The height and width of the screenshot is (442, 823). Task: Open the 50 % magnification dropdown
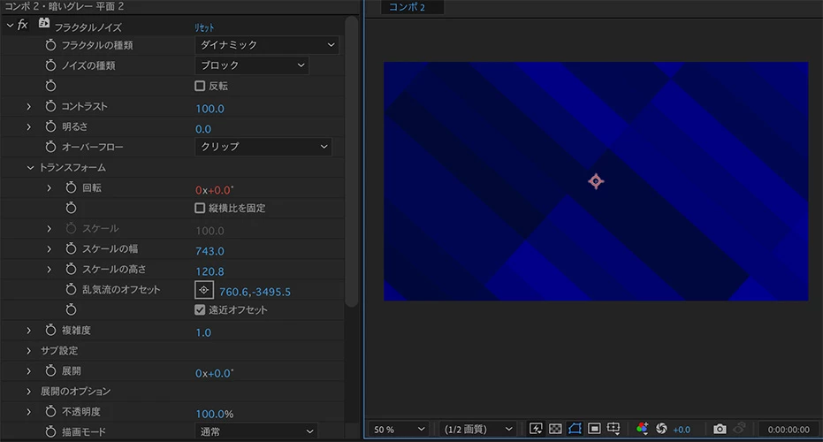tap(399, 430)
